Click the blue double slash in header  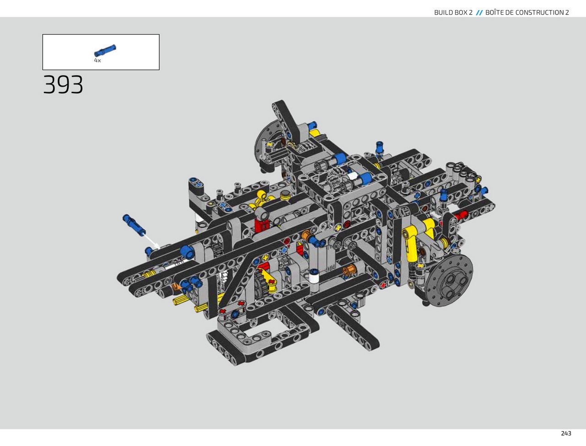tap(479, 13)
